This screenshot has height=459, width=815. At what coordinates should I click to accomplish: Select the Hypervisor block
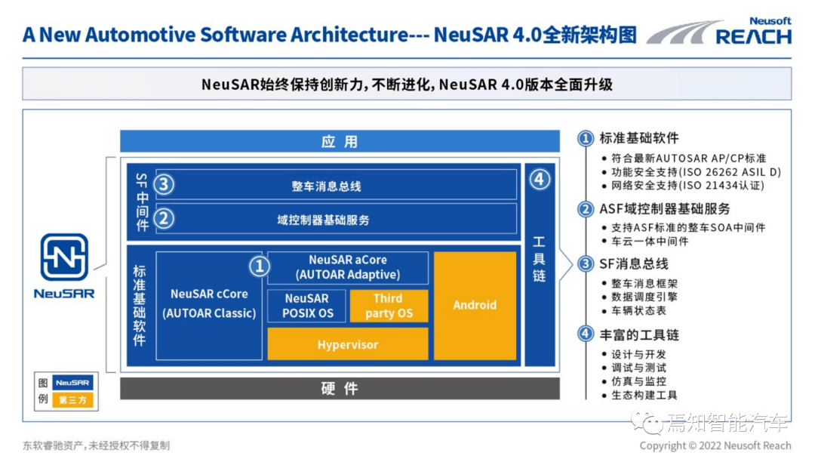[347, 345]
